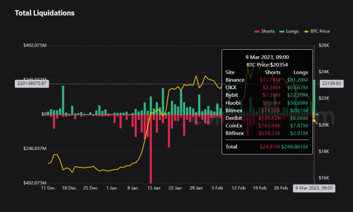Hide the BTC Price line via legend
This screenshot has width=353, height=212.
tap(319, 31)
